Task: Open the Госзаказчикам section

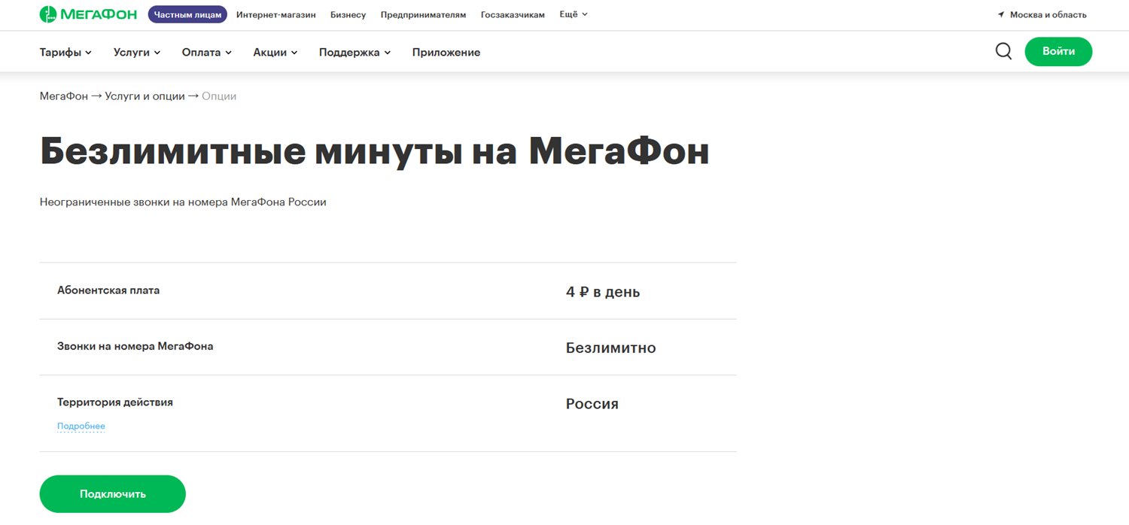Action: (513, 14)
